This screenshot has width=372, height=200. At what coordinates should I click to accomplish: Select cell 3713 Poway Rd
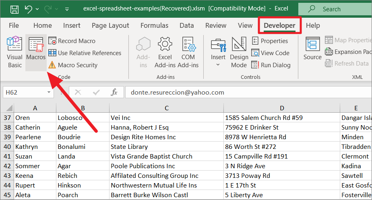pos(282,176)
